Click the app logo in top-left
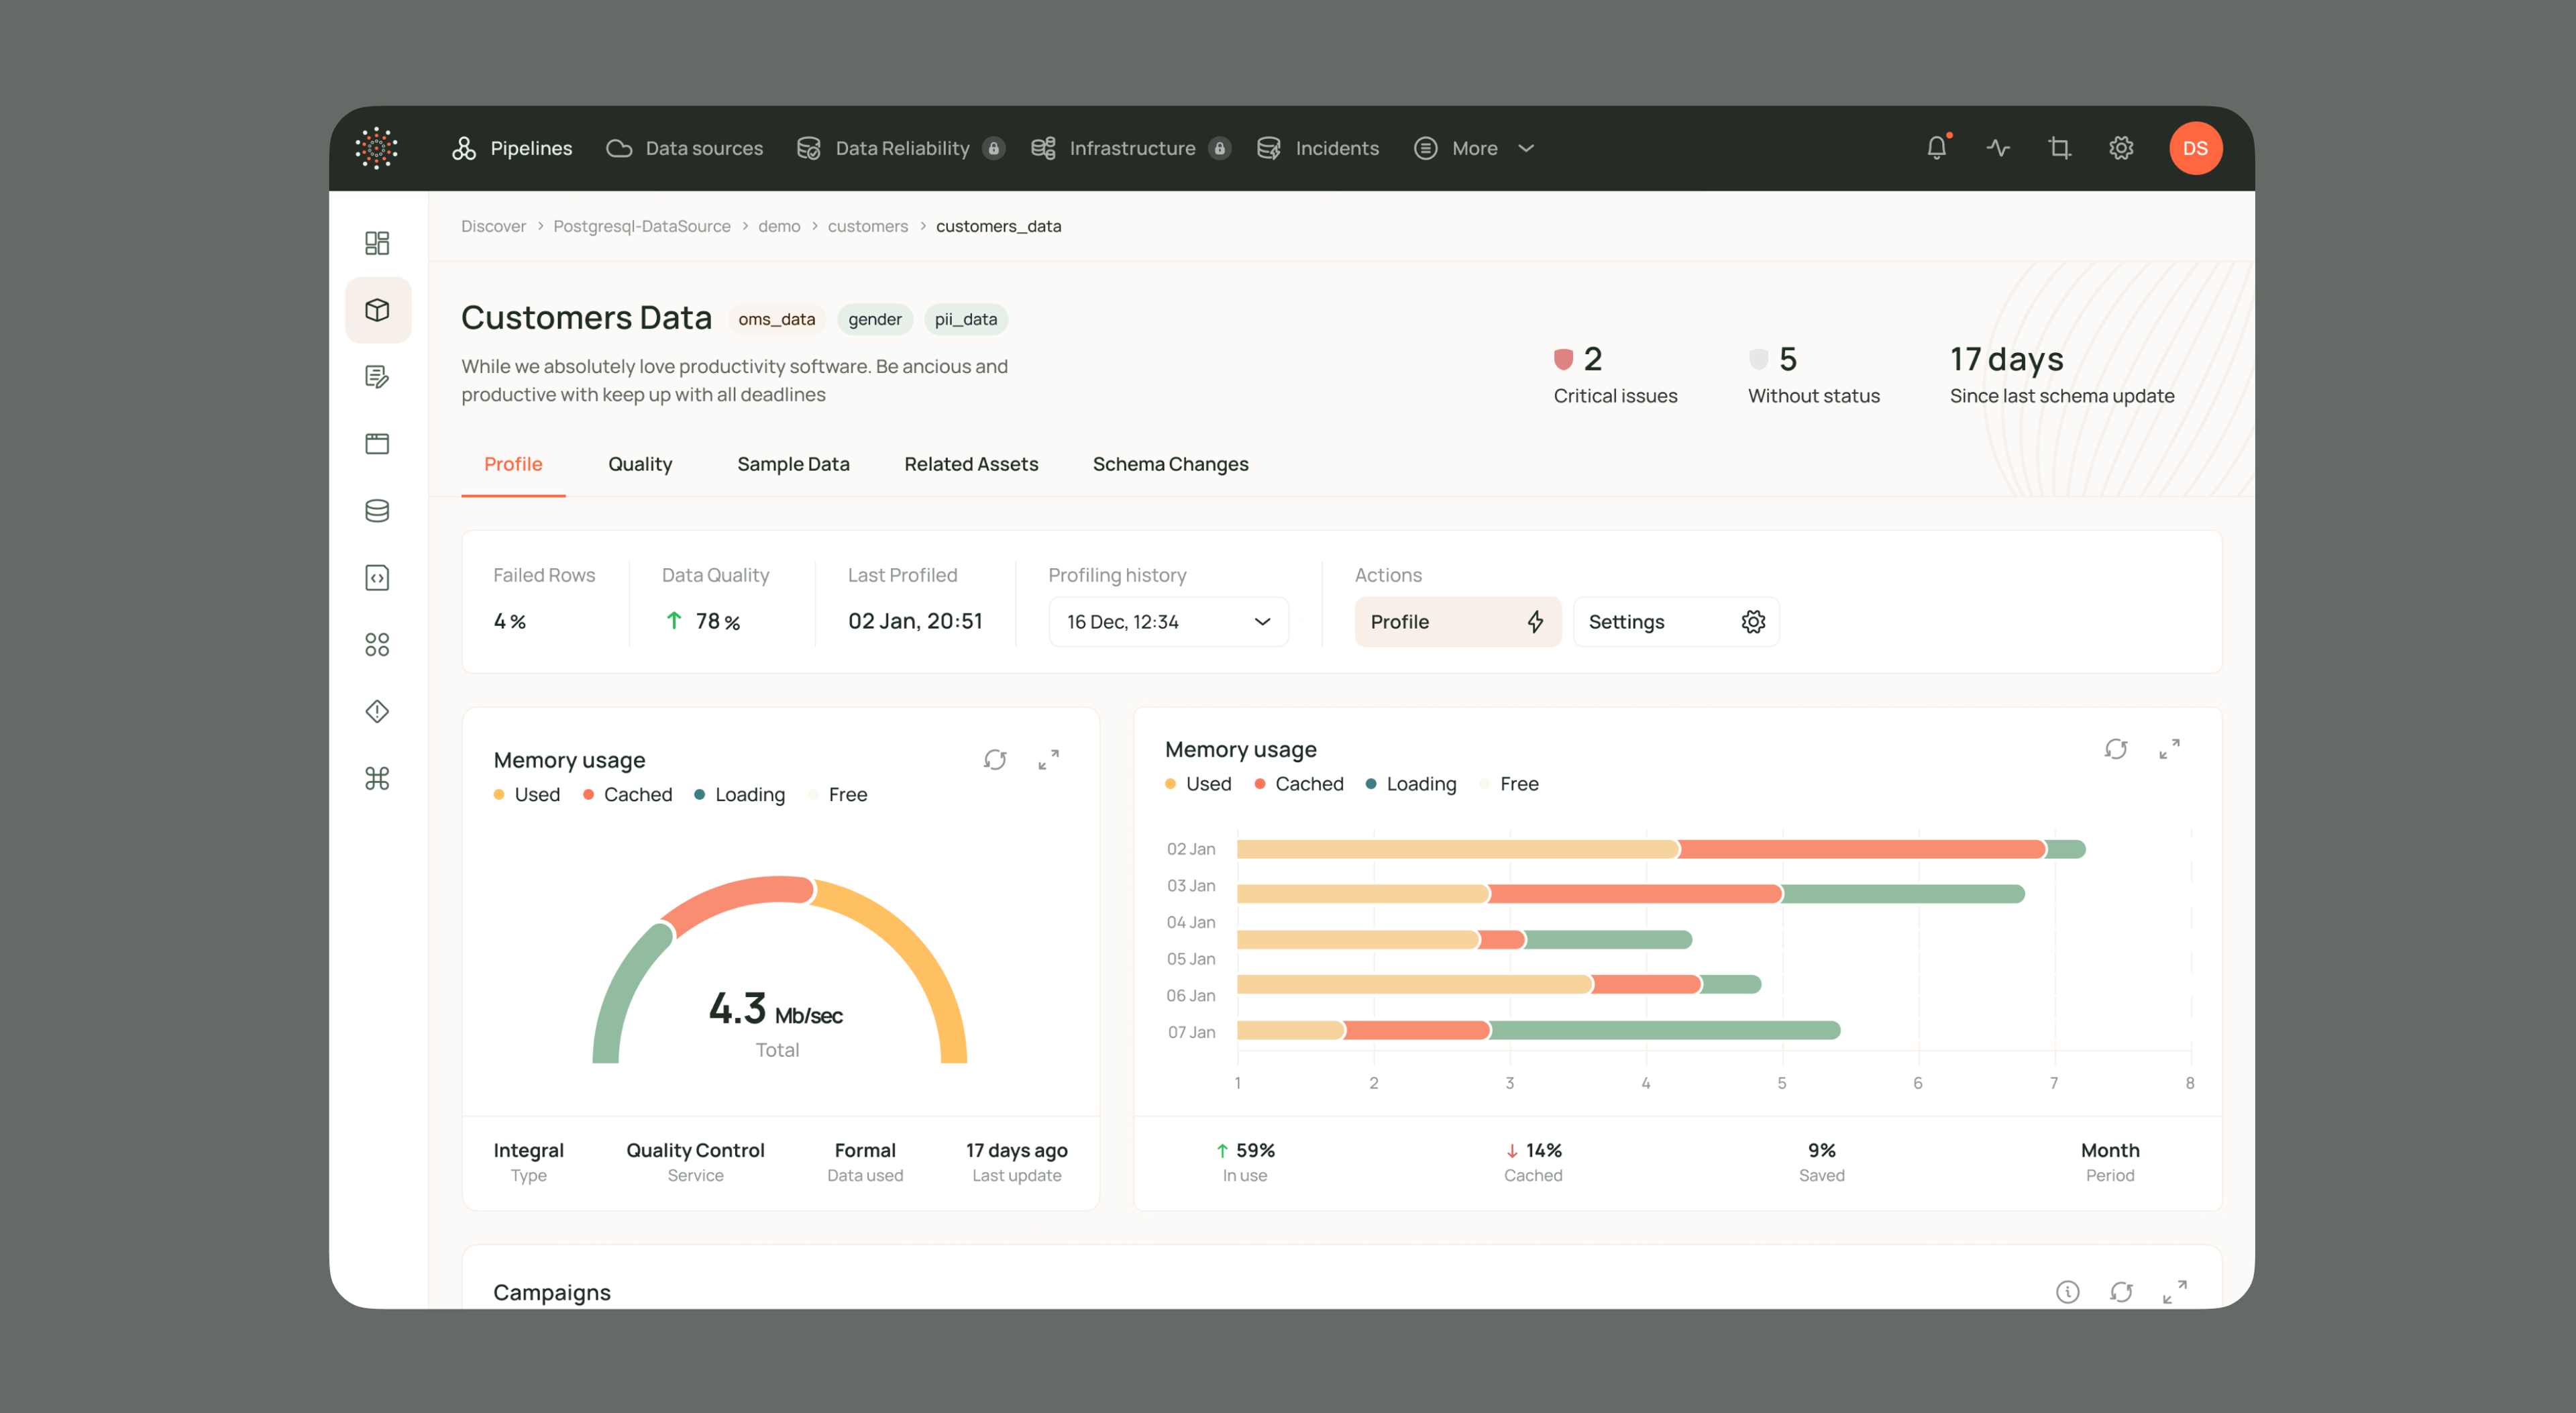The image size is (2576, 1413). [377, 148]
